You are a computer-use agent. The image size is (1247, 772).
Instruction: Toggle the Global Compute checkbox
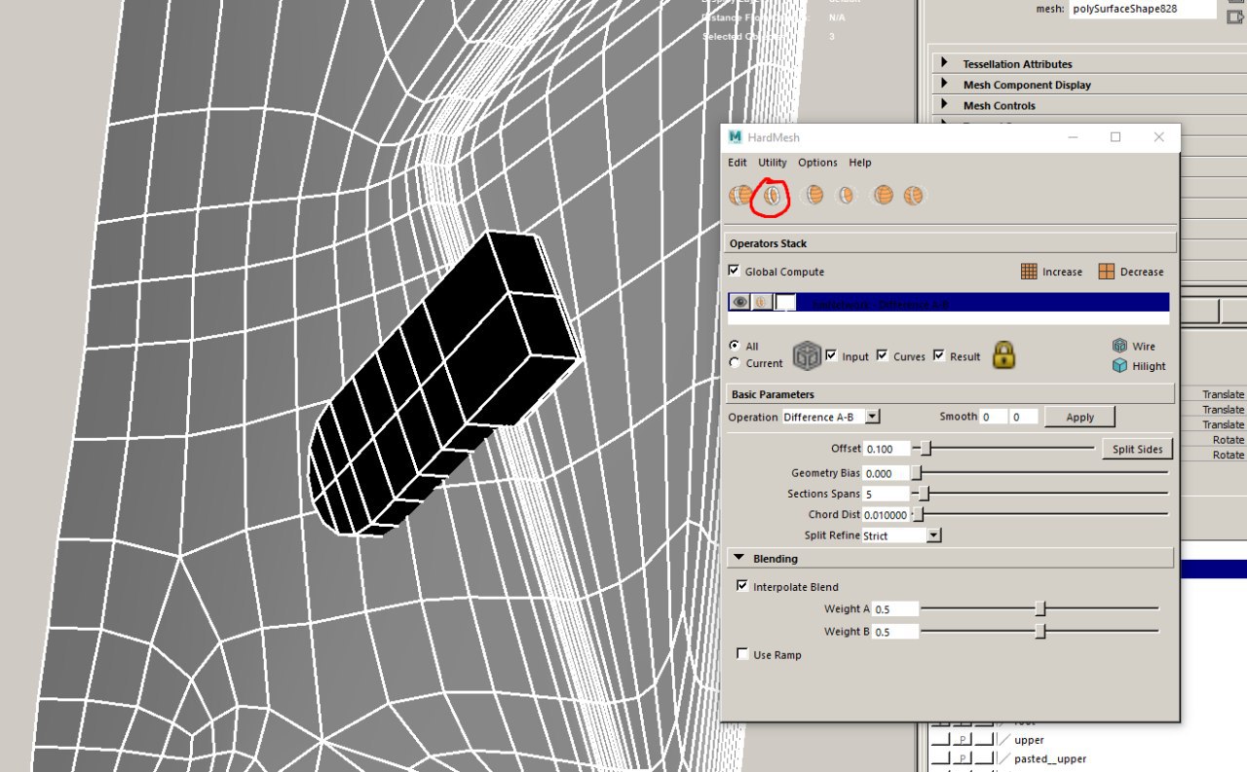(735, 272)
